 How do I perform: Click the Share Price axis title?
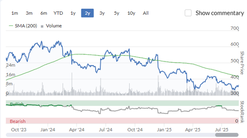(x=242, y=63)
